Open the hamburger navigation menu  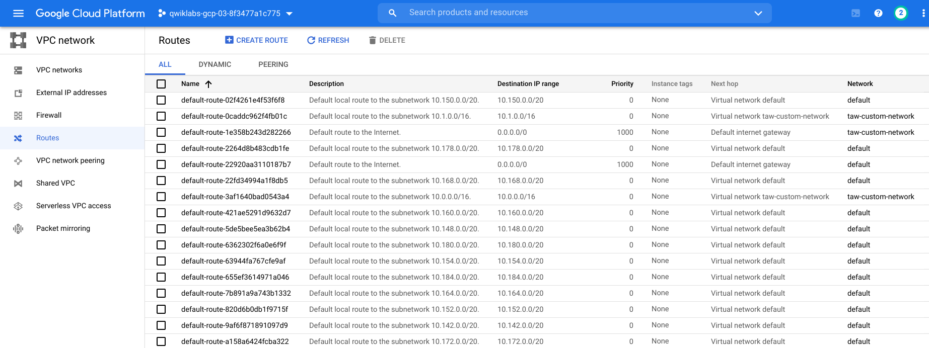pos(18,14)
